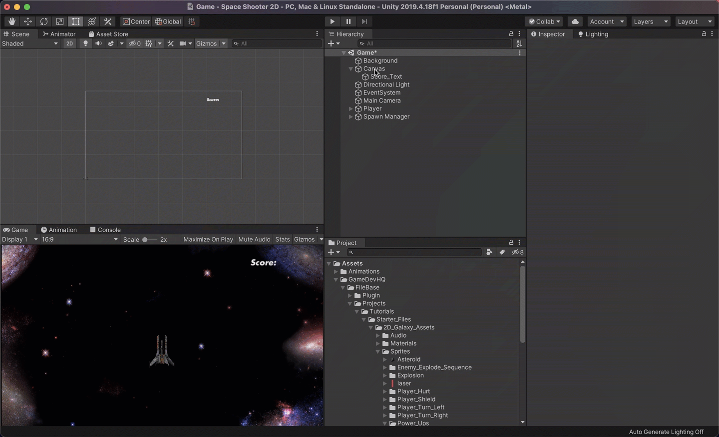Click the Project panel vertical scrollbar
719x437 pixels.
tap(523, 304)
